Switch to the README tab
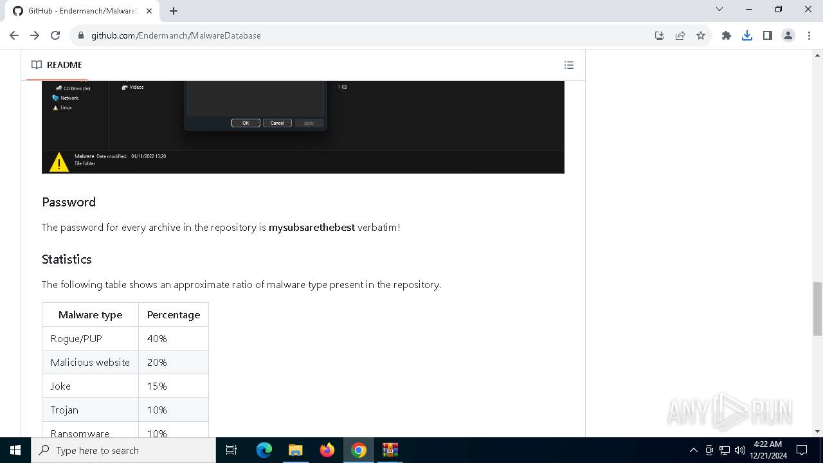 (57, 65)
